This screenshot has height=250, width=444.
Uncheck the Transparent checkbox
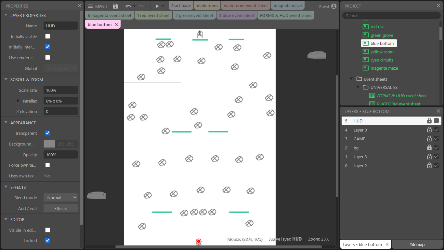47,133
